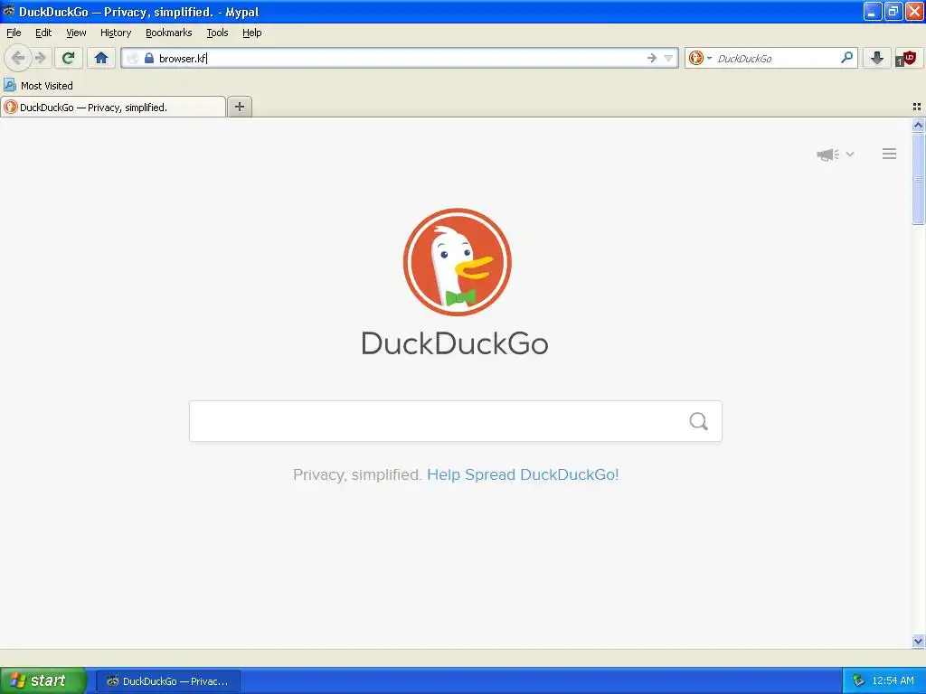Open the Tools menu
This screenshot has height=694, width=926.
217,33
